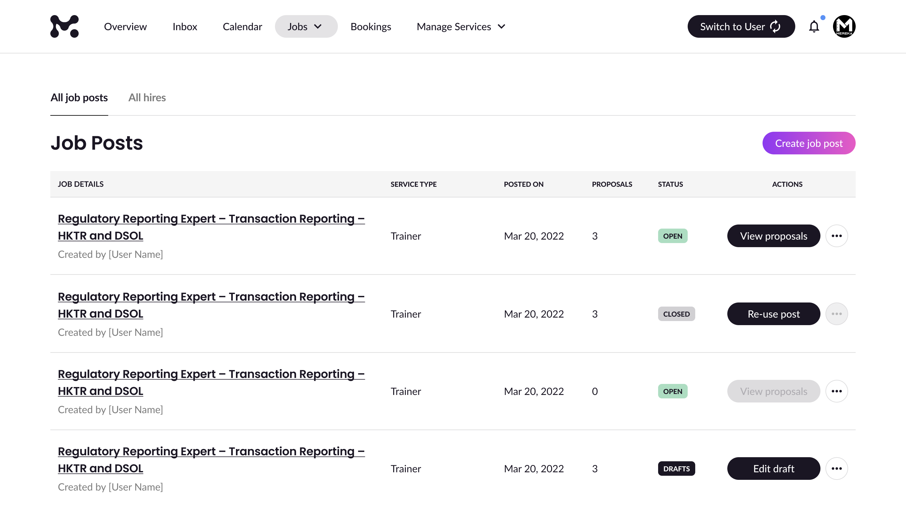Switch to the All hires tab
This screenshot has width=906, height=527.
point(147,97)
